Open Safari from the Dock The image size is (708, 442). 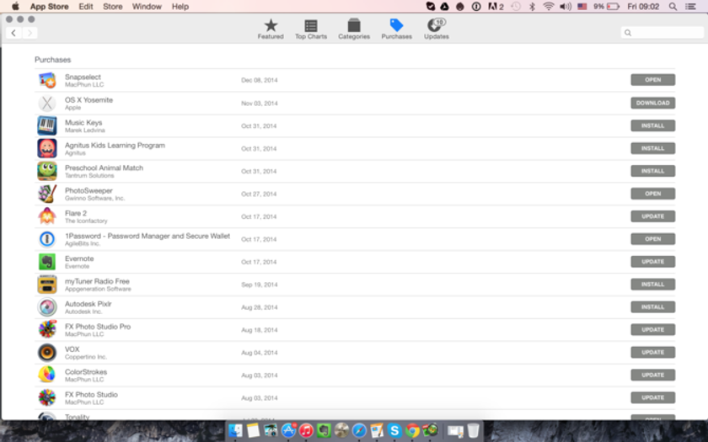pos(359,431)
